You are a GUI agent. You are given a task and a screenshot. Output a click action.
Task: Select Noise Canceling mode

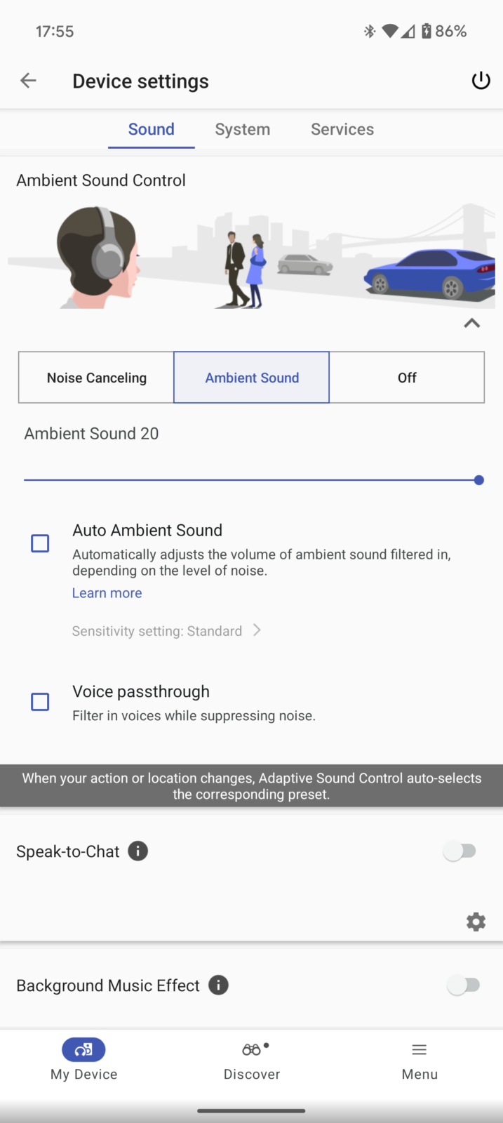tap(97, 378)
